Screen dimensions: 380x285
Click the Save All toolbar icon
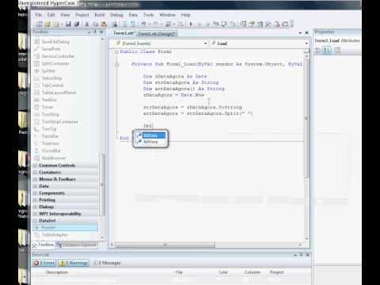[77, 24]
